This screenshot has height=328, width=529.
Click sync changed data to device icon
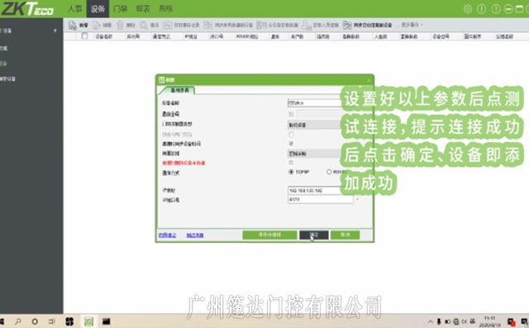pyautogui.click(x=347, y=26)
